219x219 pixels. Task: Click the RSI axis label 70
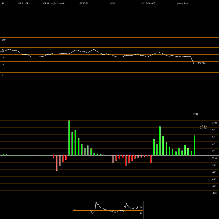(3, 50)
